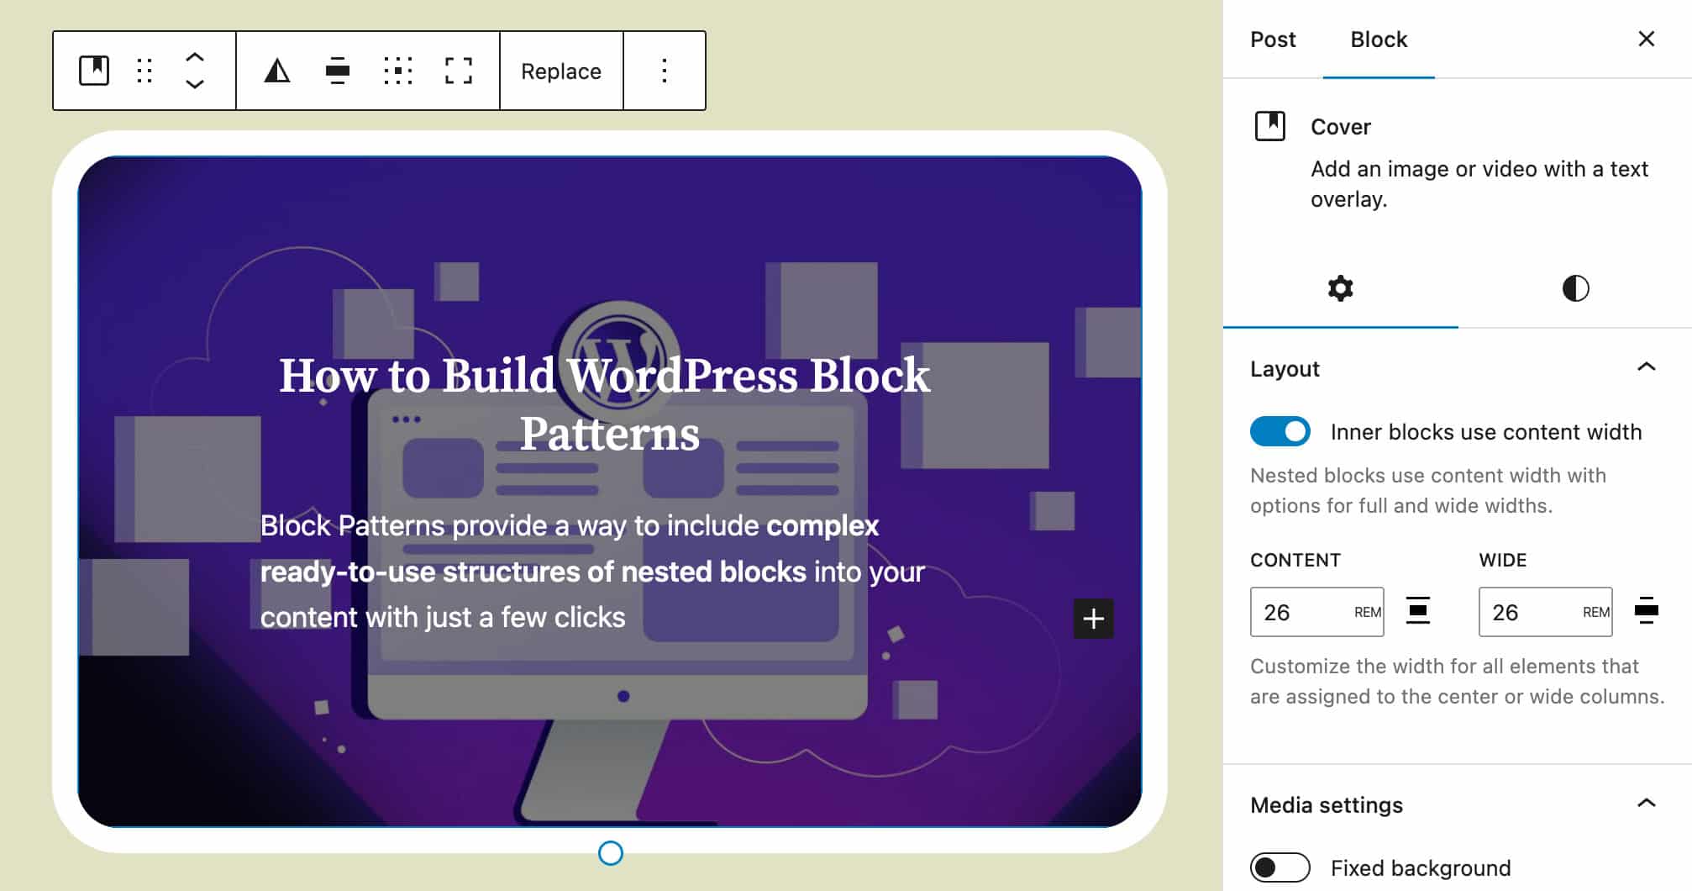Collapse the Media settings panel
This screenshot has width=1692, height=891.
[x=1645, y=804]
